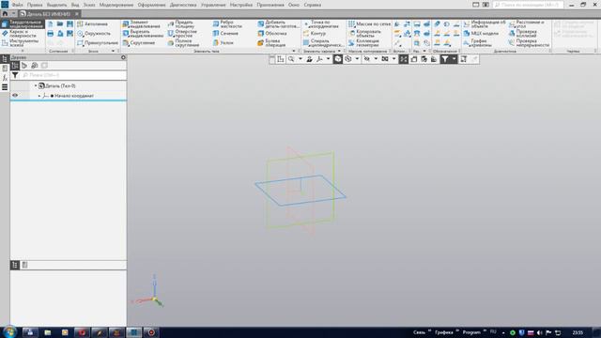
Task: Click Коллекция геометрии tool
Action: point(363,43)
